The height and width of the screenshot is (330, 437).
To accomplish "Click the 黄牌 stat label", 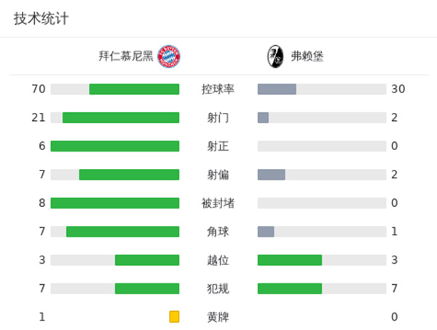I will point(218,316).
